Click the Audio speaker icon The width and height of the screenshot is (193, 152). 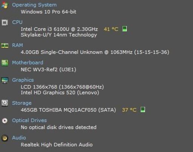5,138
